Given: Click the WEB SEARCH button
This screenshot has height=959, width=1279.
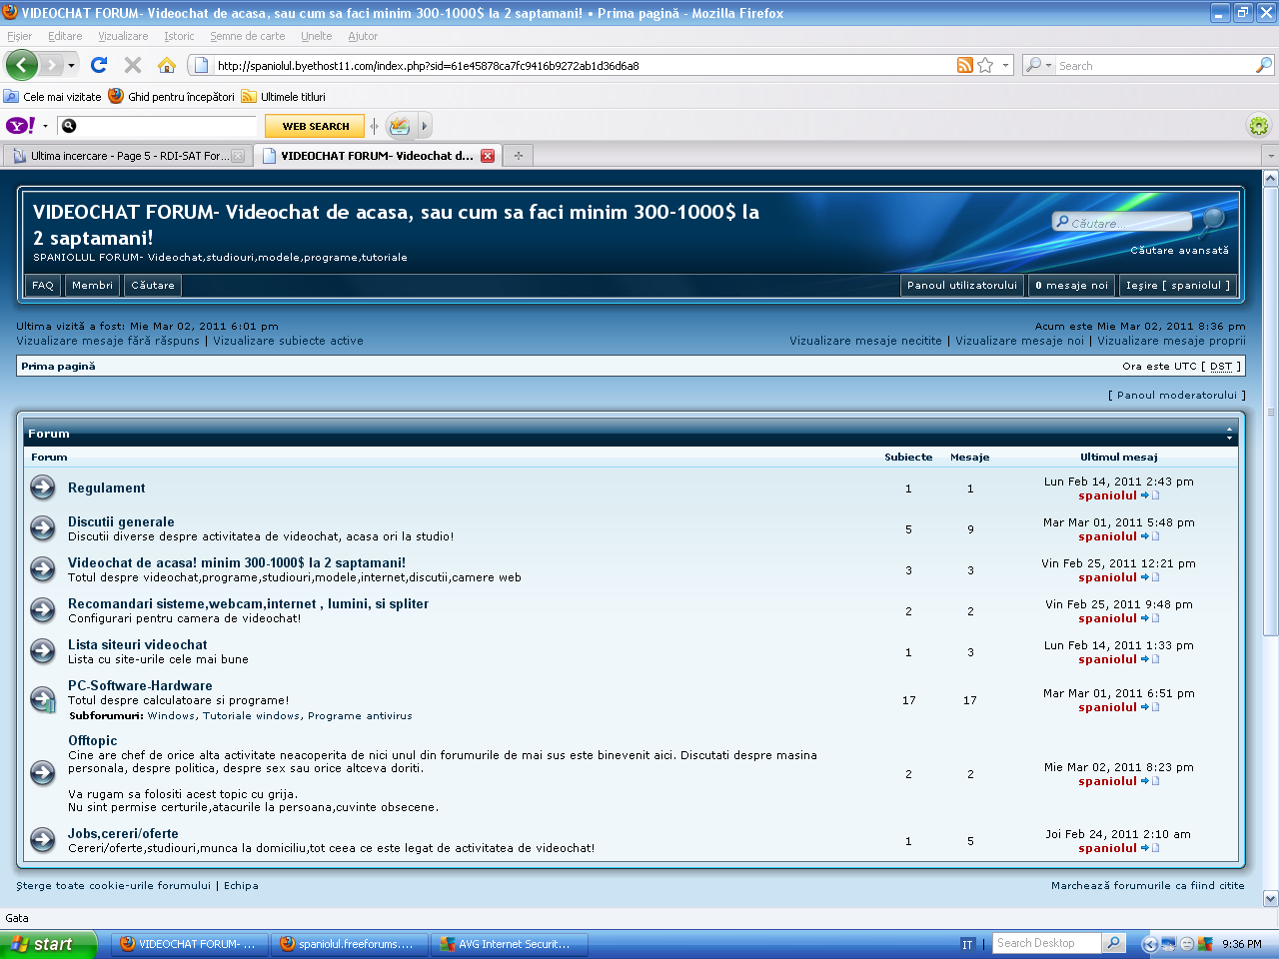Looking at the screenshot, I should point(316,126).
